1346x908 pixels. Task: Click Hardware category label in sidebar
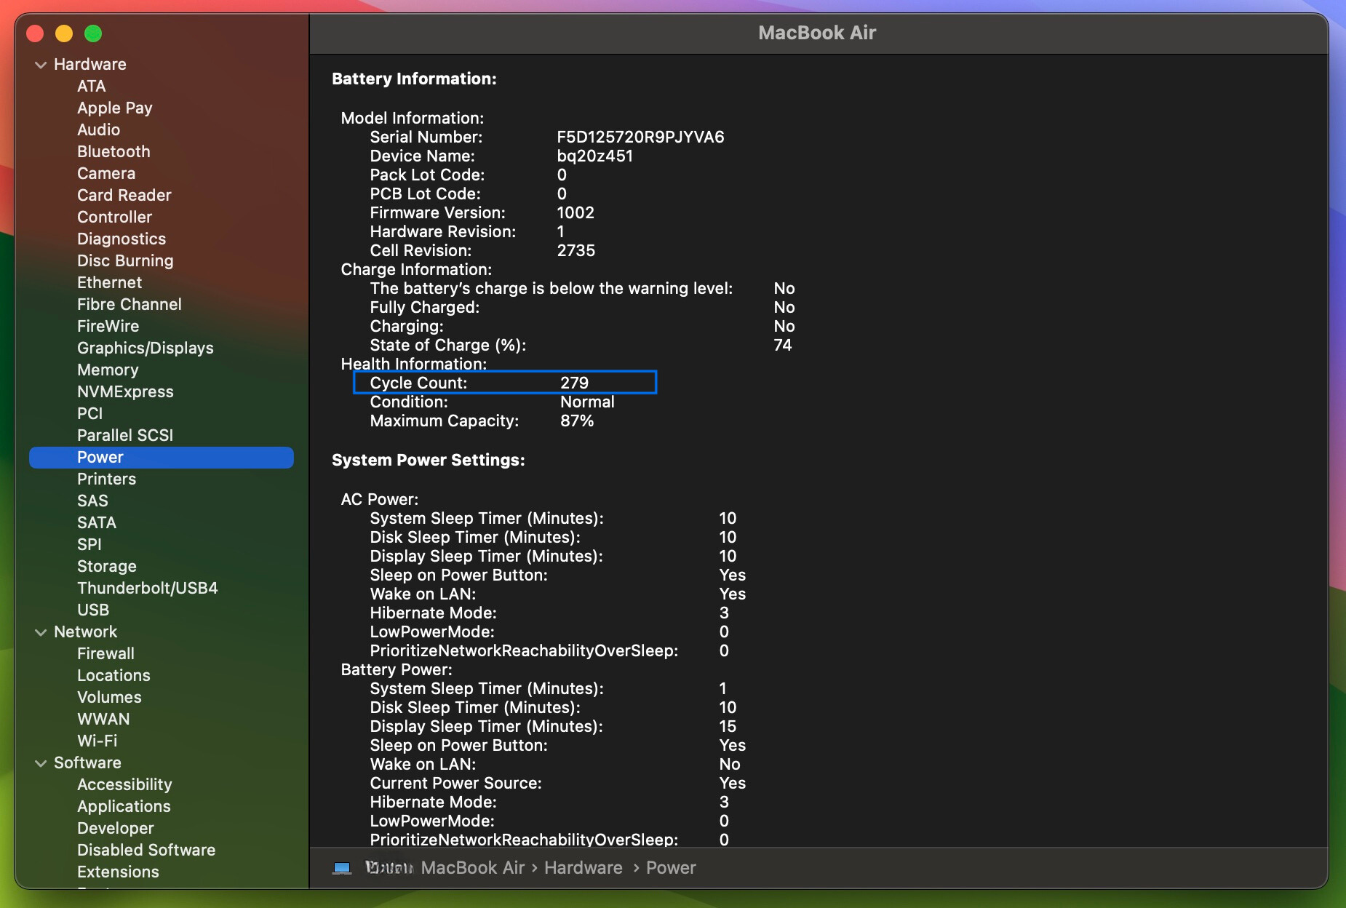tap(90, 64)
